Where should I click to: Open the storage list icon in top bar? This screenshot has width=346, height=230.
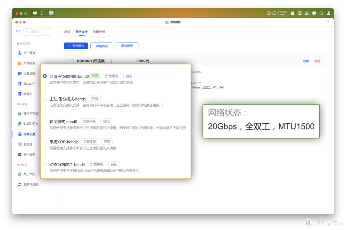(307, 13)
